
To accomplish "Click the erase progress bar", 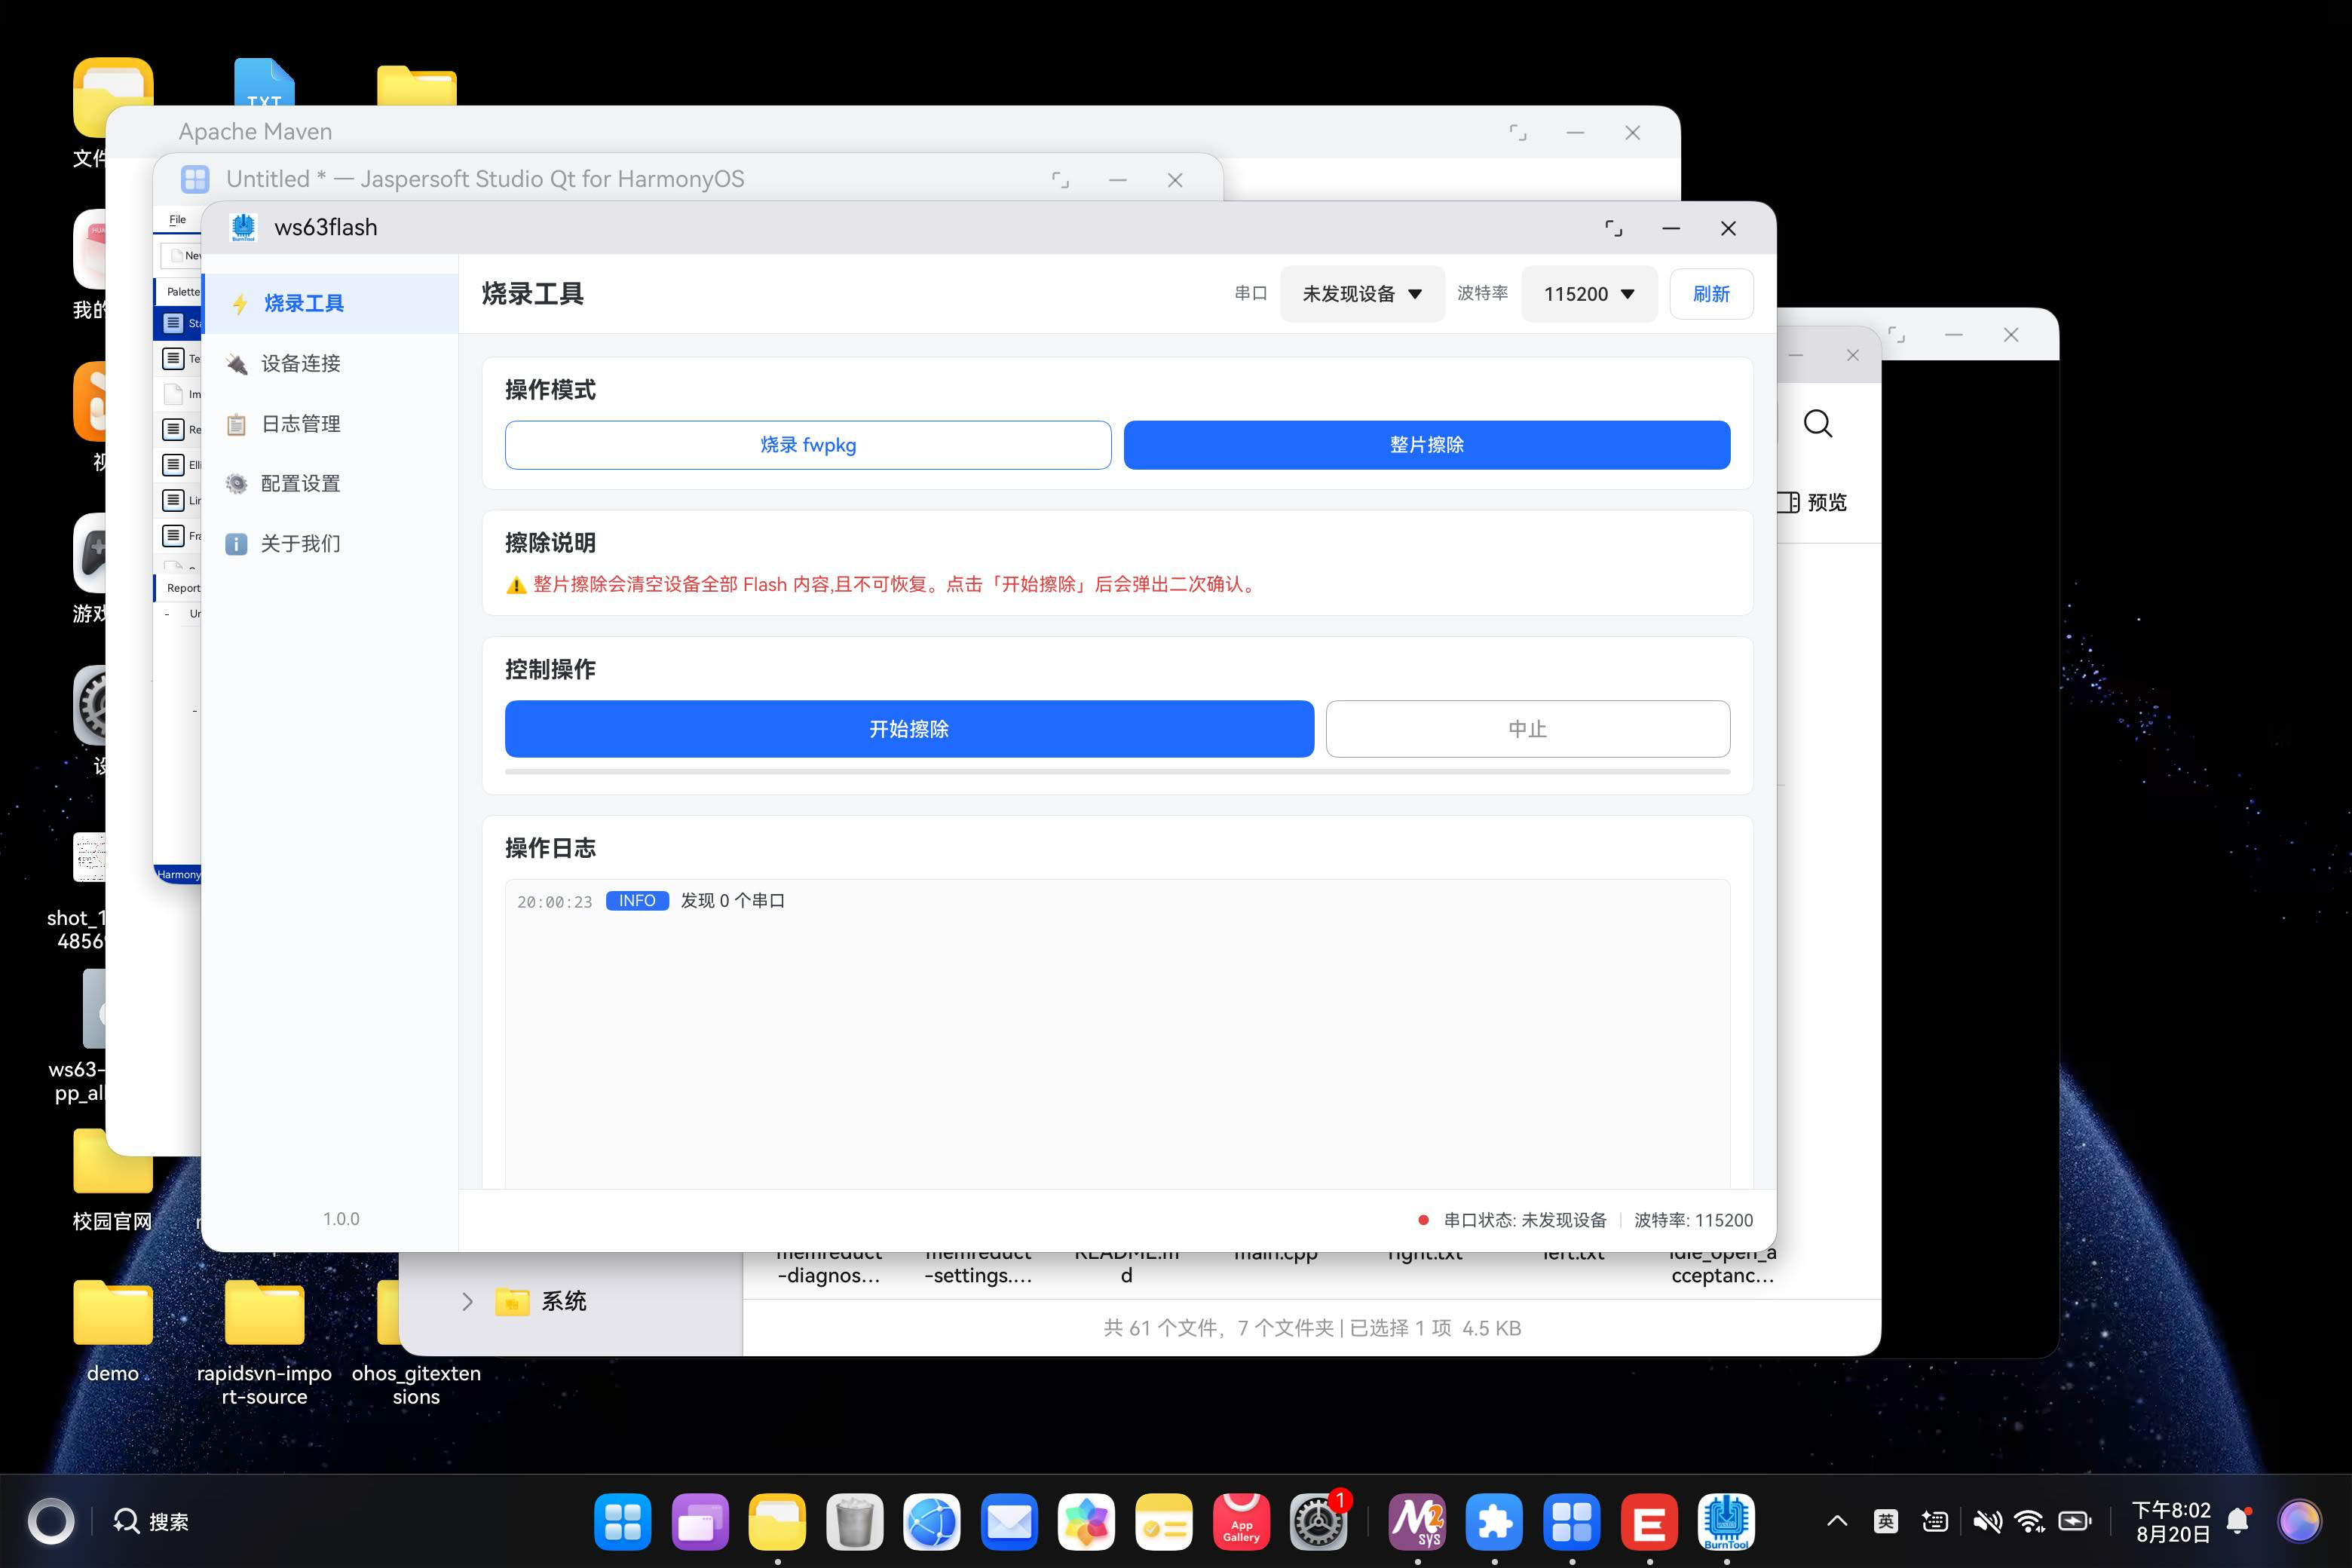I will (x=1117, y=771).
